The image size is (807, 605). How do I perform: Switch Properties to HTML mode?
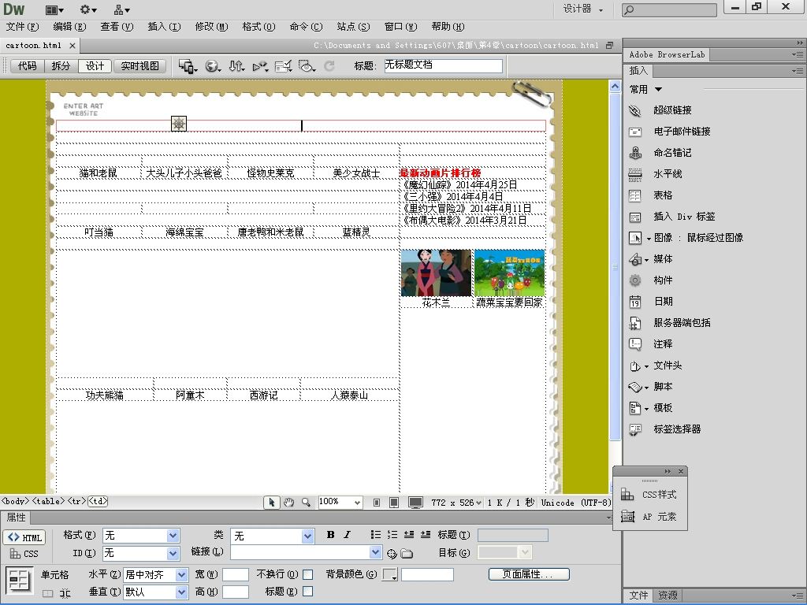24,537
